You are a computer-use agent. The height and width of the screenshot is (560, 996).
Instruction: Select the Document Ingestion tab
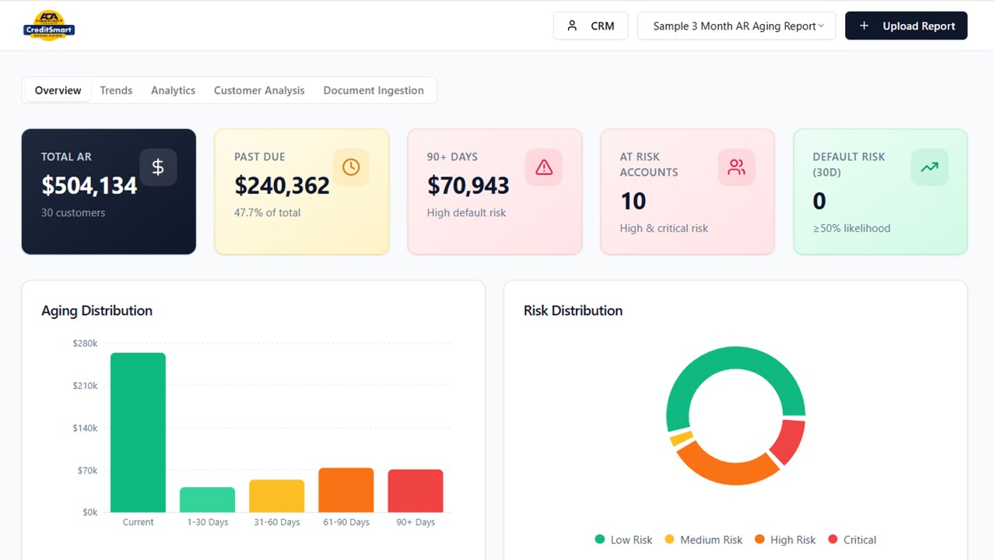[x=373, y=90]
